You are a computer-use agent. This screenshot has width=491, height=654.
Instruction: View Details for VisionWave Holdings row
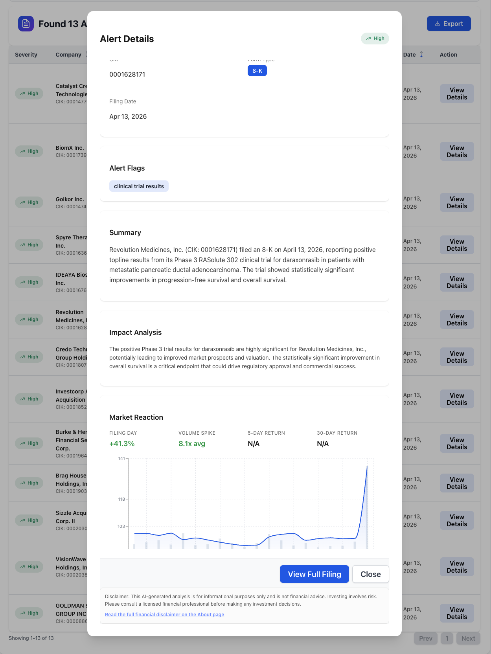pyautogui.click(x=457, y=567)
